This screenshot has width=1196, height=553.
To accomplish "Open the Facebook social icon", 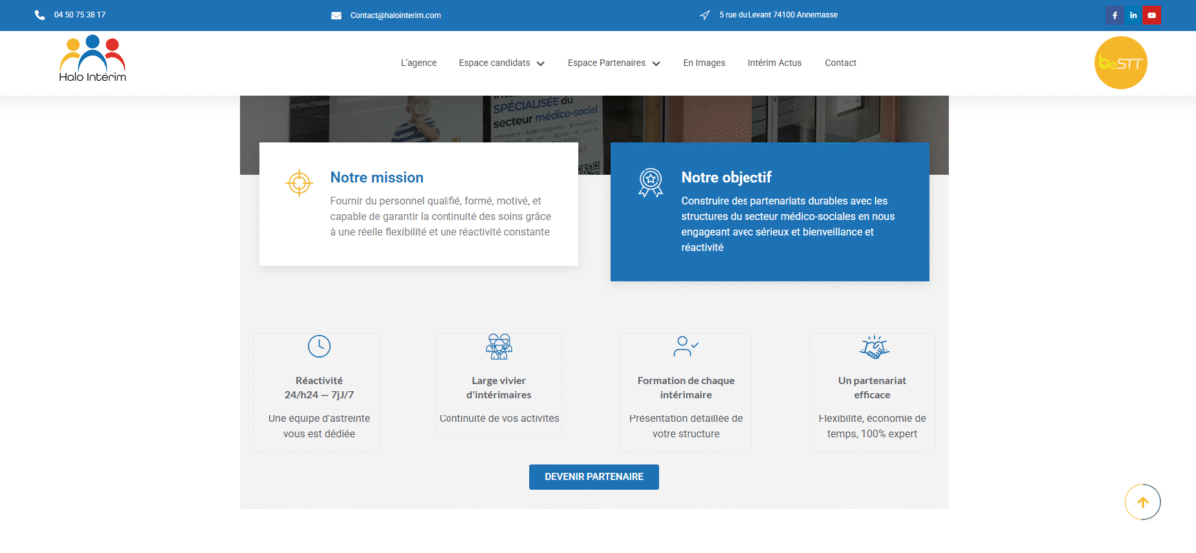I will [1114, 15].
